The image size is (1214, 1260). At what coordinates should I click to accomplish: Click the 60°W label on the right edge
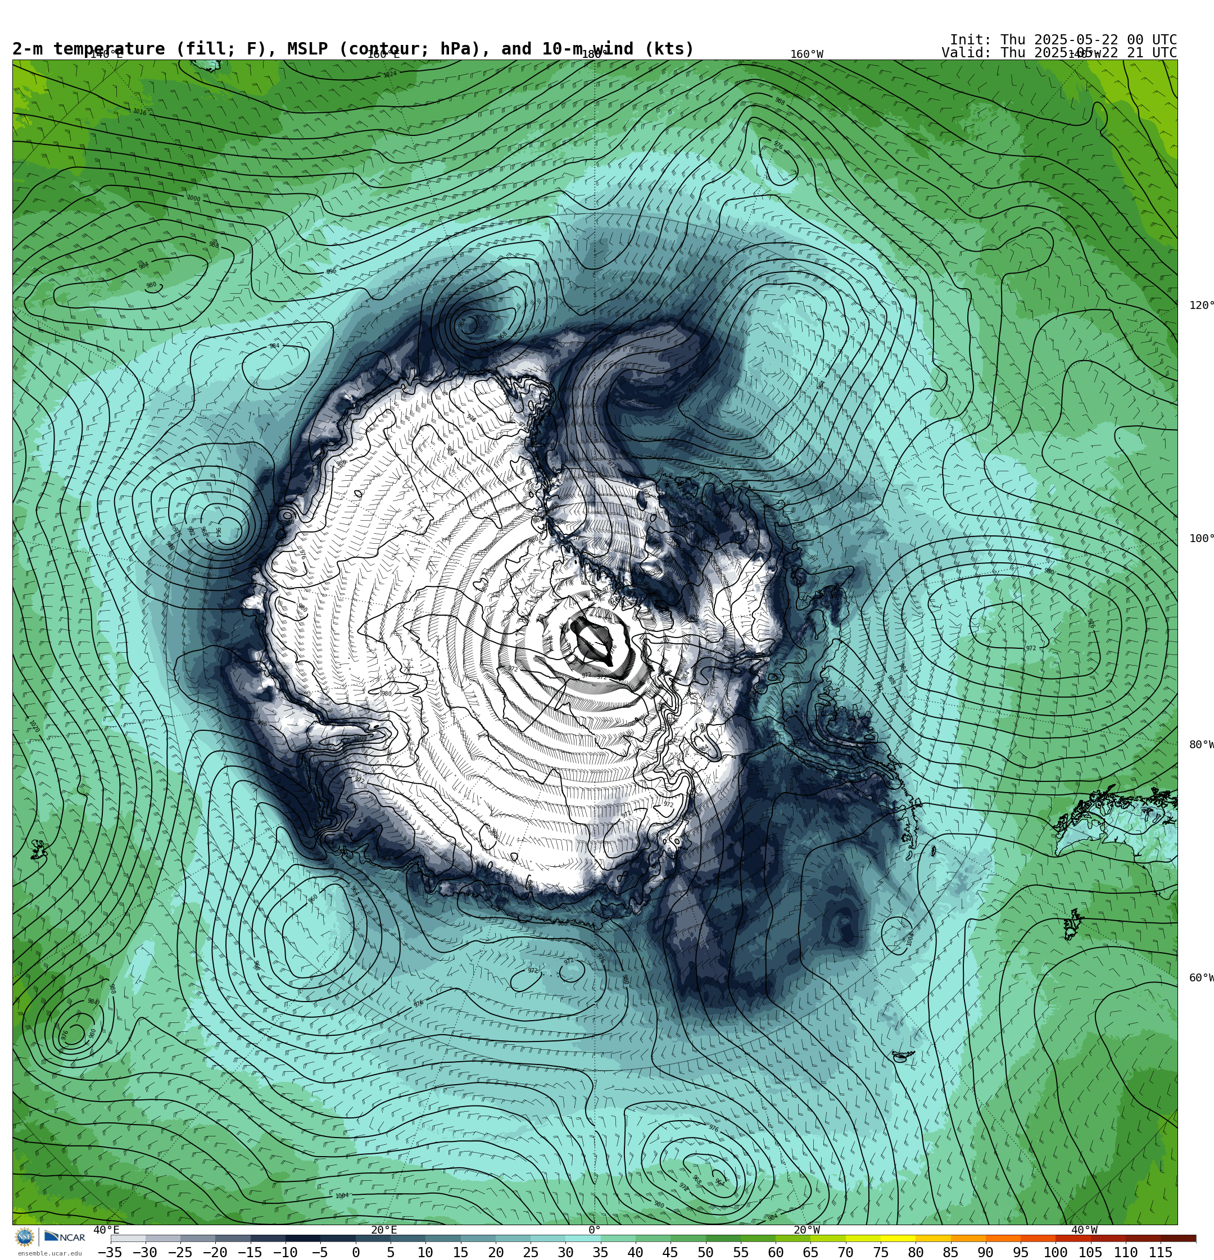point(1202,978)
